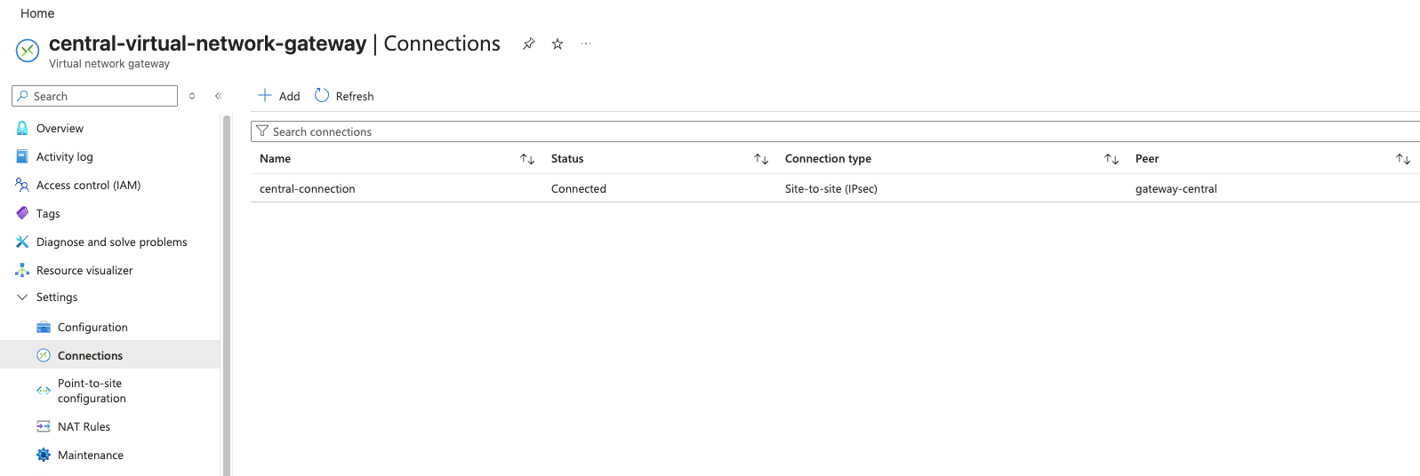Add a new connection
The image size is (1420, 476).
point(278,96)
